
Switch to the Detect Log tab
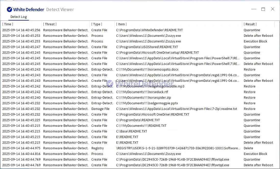[x=18, y=17]
